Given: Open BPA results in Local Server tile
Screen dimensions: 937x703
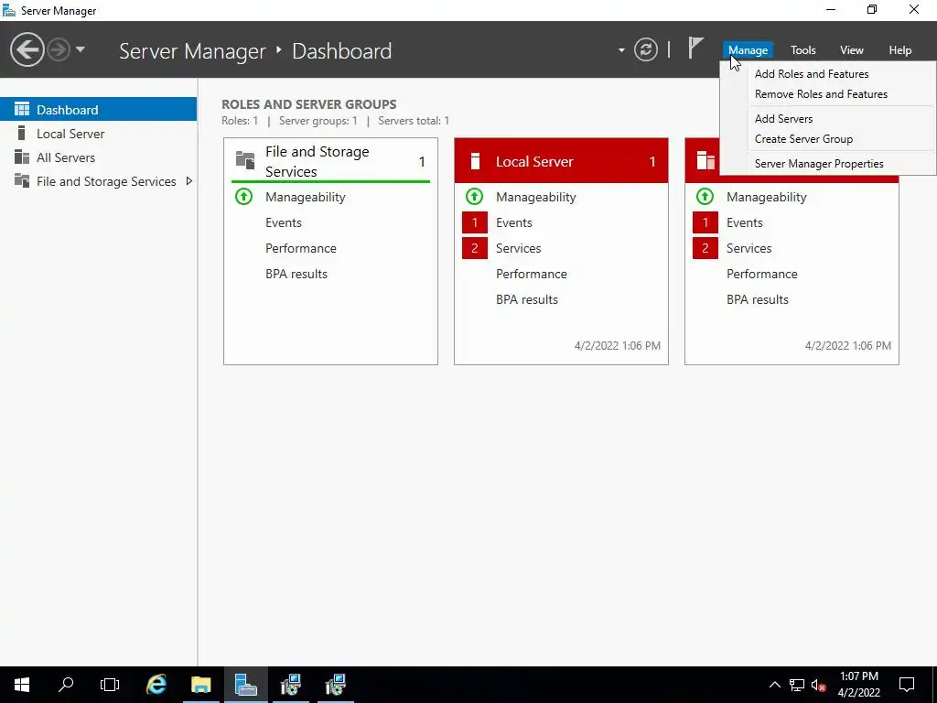Looking at the screenshot, I should coord(527,300).
